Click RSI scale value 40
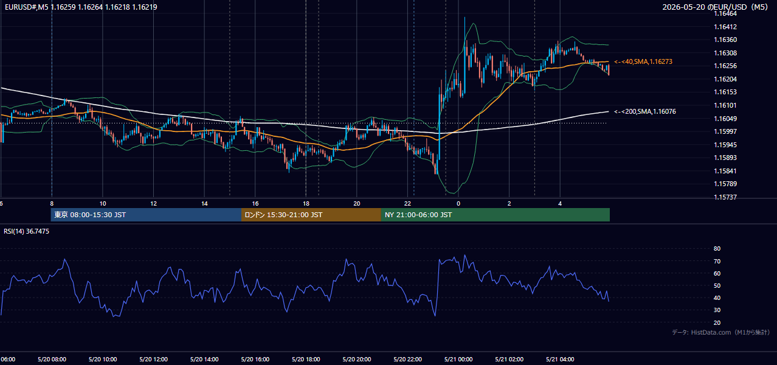The image size is (777, 365). click(x=717, y=297)
